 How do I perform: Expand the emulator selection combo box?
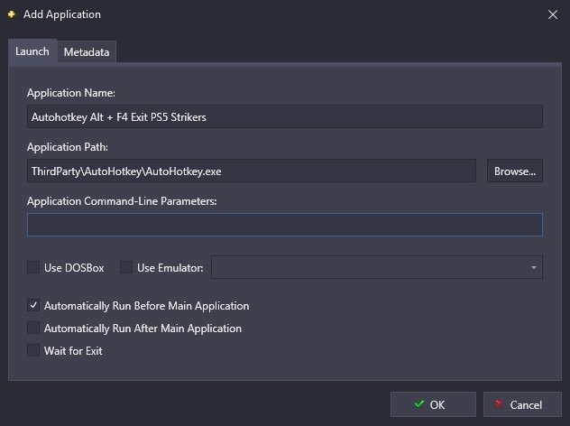tap(377, 267)
